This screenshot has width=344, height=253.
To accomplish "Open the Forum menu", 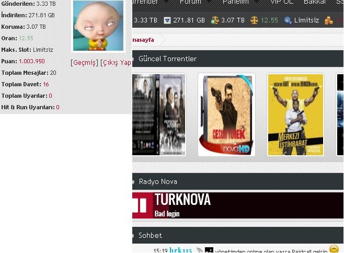I will coord(190,2).
